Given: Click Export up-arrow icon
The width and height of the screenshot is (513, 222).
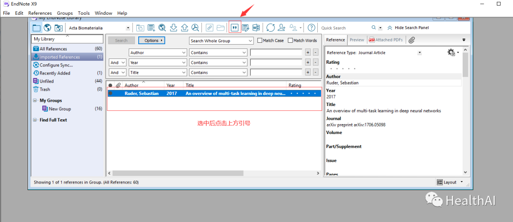Looking at the screenshot, I should 184,28.
